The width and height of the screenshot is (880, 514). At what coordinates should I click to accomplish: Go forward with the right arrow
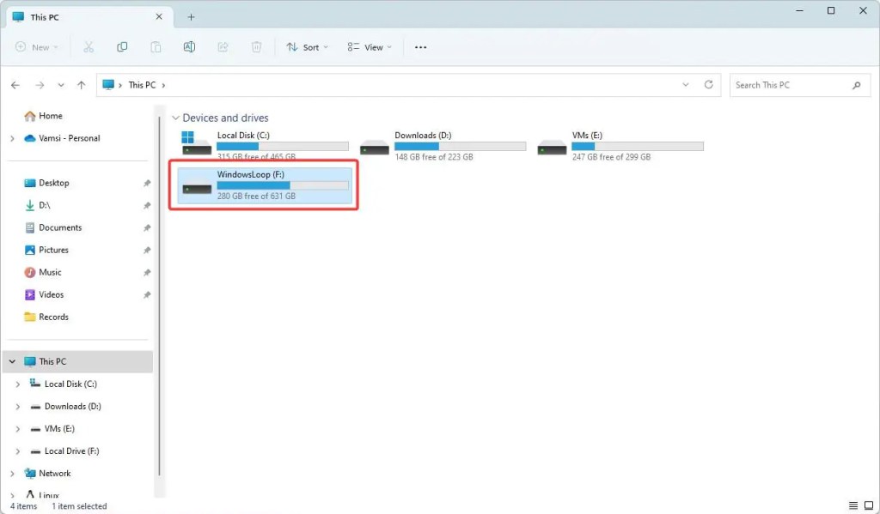click(x=40, y=85)
